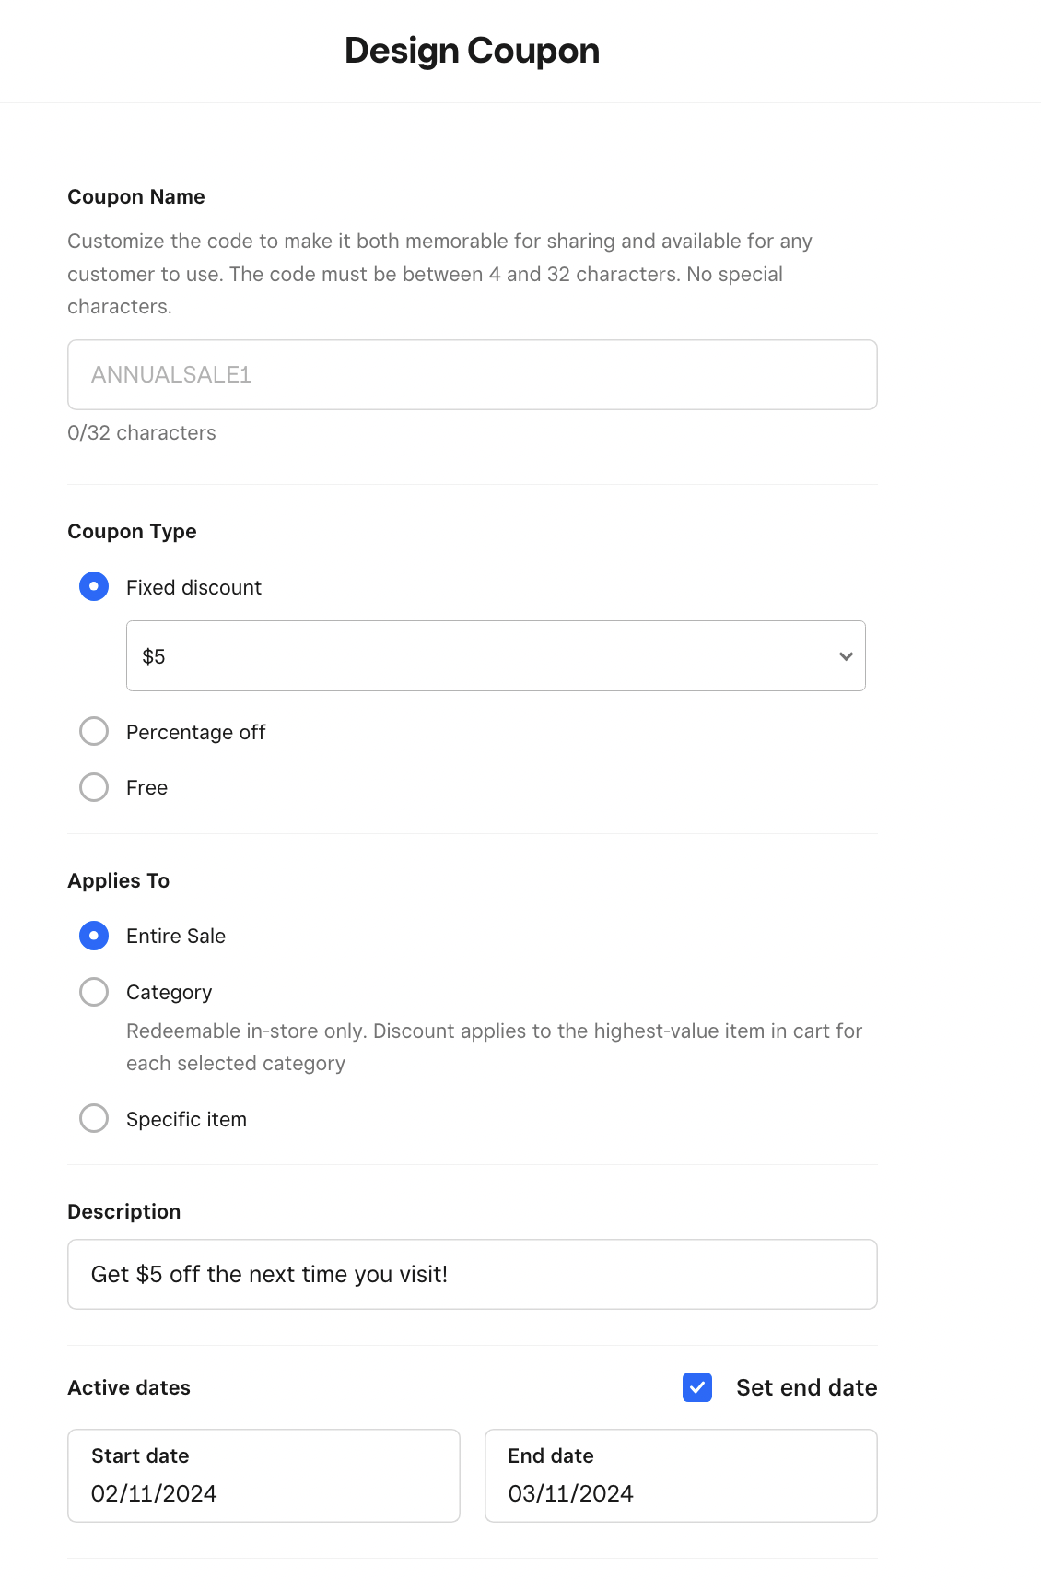Select the Fixed discount radio button
This screenshot has width=1041, height=1591.
click(94, 586)
